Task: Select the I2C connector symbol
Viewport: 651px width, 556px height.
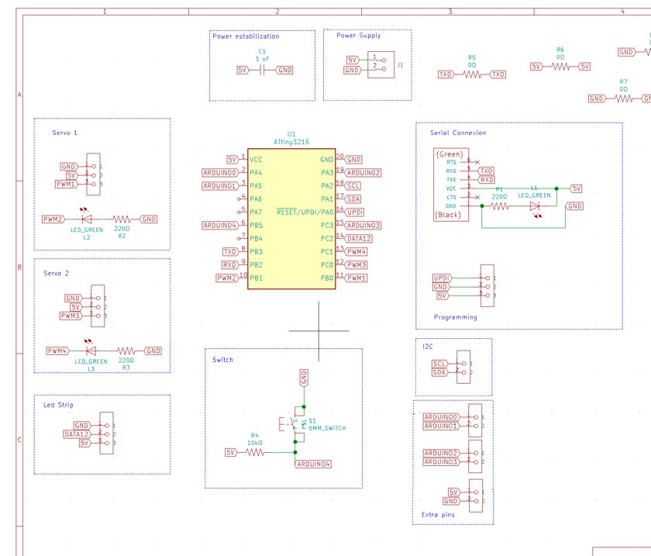Action: click(463, 368)
